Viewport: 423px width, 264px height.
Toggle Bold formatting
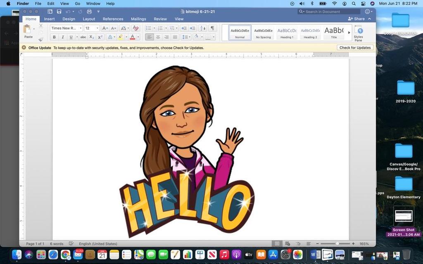coord(54,37)
